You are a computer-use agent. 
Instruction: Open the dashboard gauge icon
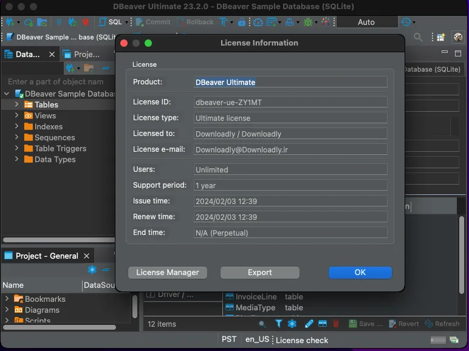click(258, 22)
